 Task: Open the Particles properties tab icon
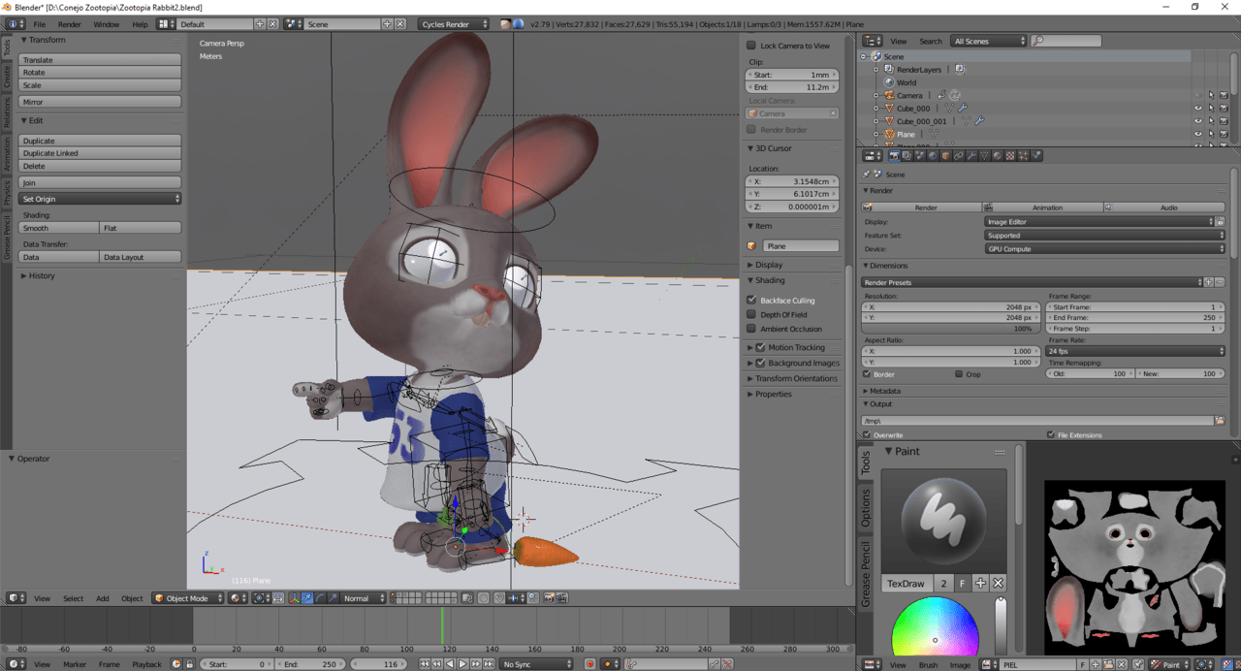(1024, 155)
